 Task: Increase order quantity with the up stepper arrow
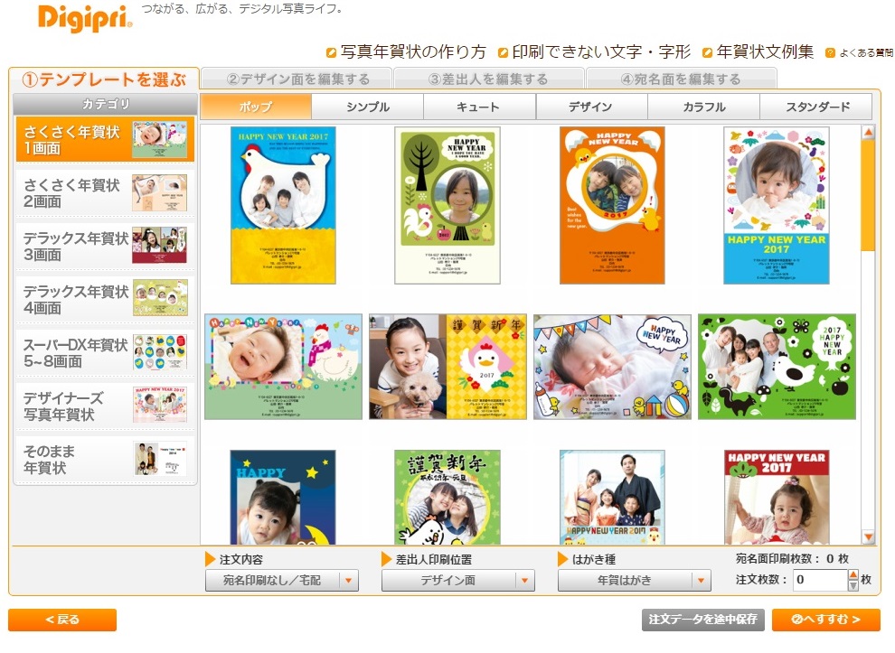click(853, 574)
